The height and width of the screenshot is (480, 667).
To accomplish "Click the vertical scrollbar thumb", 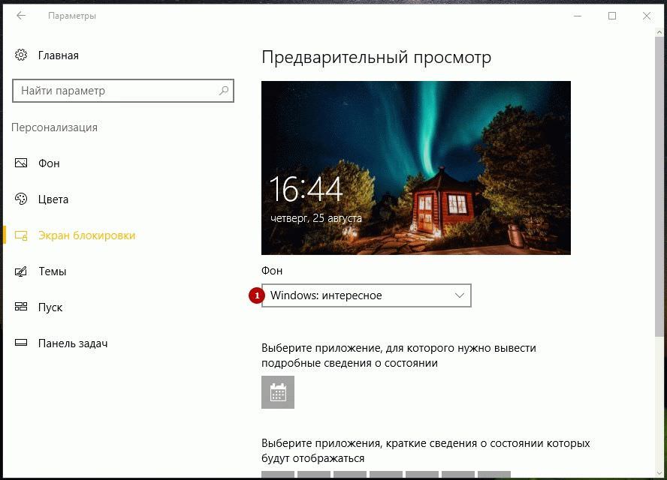I will [x=659, y=187].
